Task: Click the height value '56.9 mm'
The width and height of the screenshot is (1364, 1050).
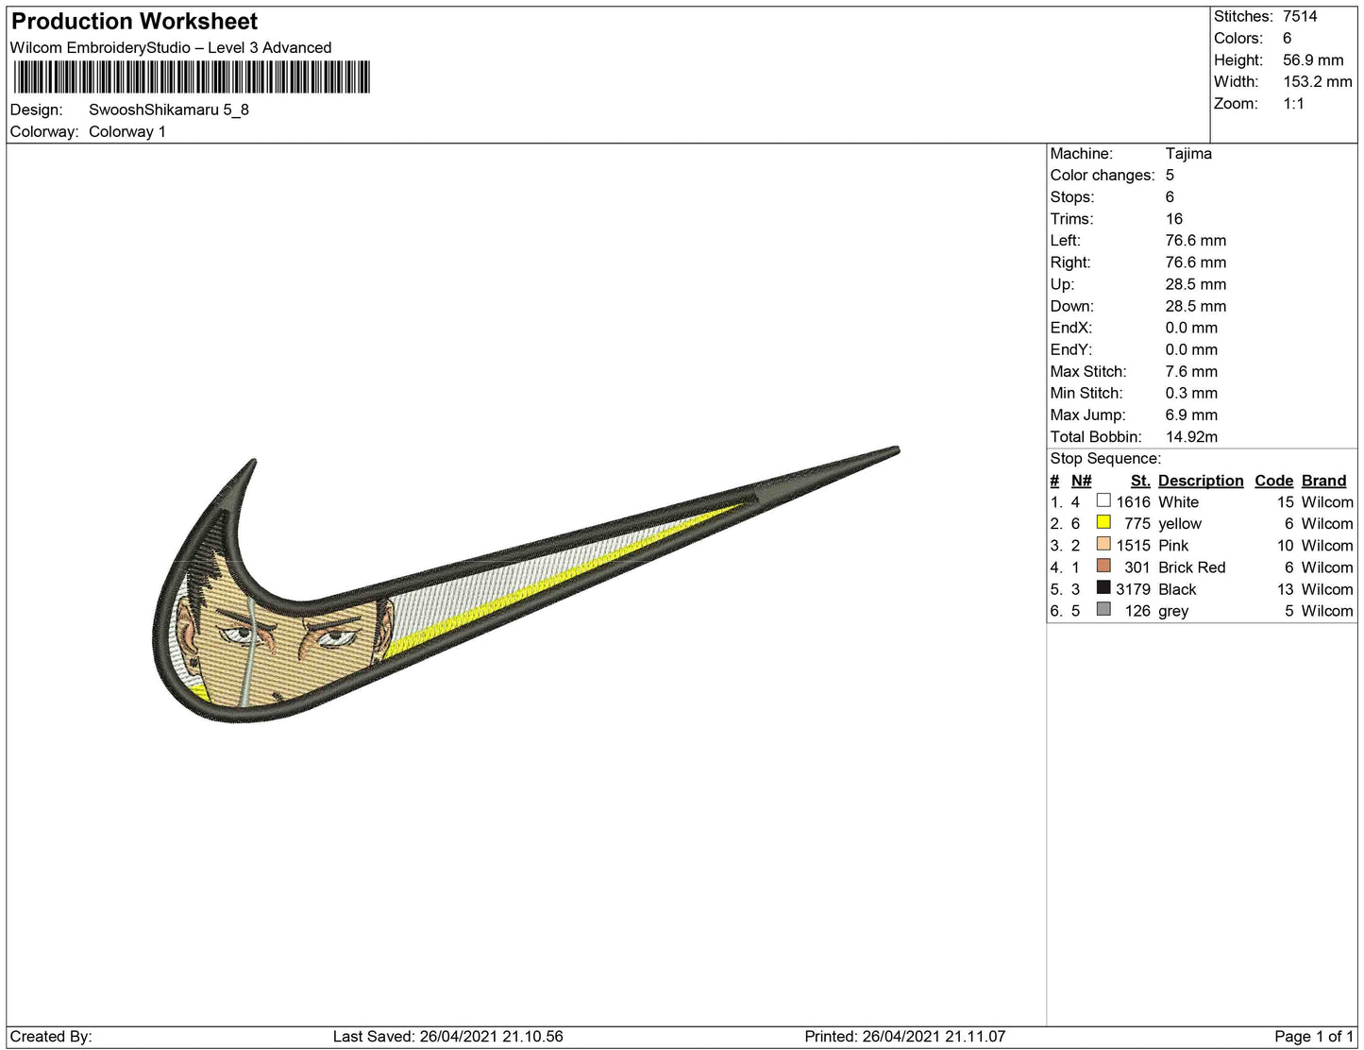Action: [1313, 60]
